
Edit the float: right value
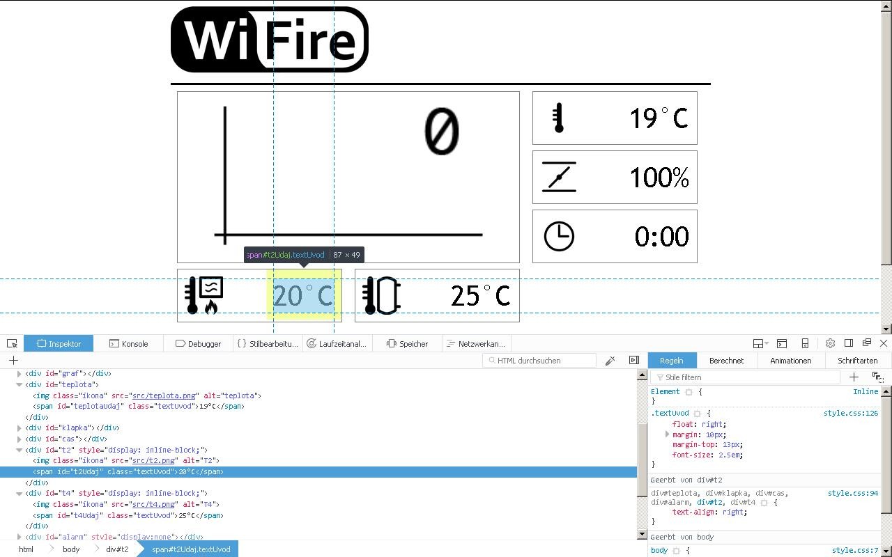click(714, 424)
